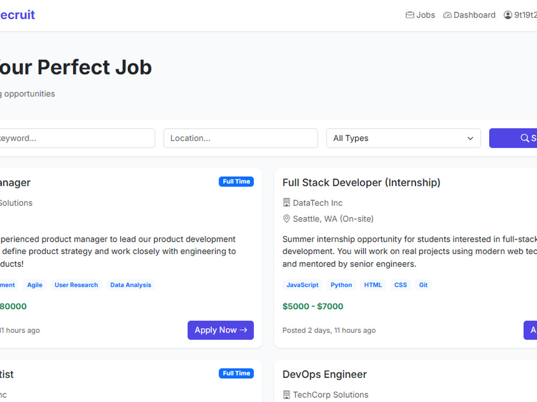
Task: Open the Jobs navigation link
Action: (420, 15)
